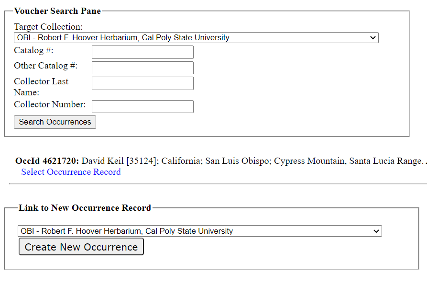
Task: Click the Target Collection dropdown chevron arrow
Action: [373, 38]
